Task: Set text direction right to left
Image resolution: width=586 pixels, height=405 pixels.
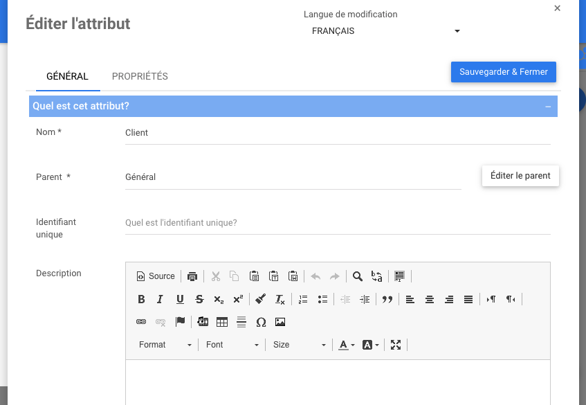Action: tap(511, 299)
